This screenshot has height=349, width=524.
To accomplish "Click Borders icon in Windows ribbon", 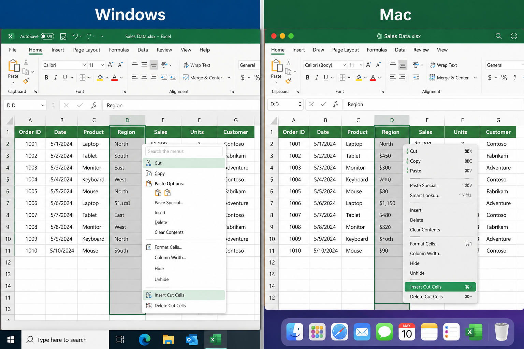I will (83, 78).
